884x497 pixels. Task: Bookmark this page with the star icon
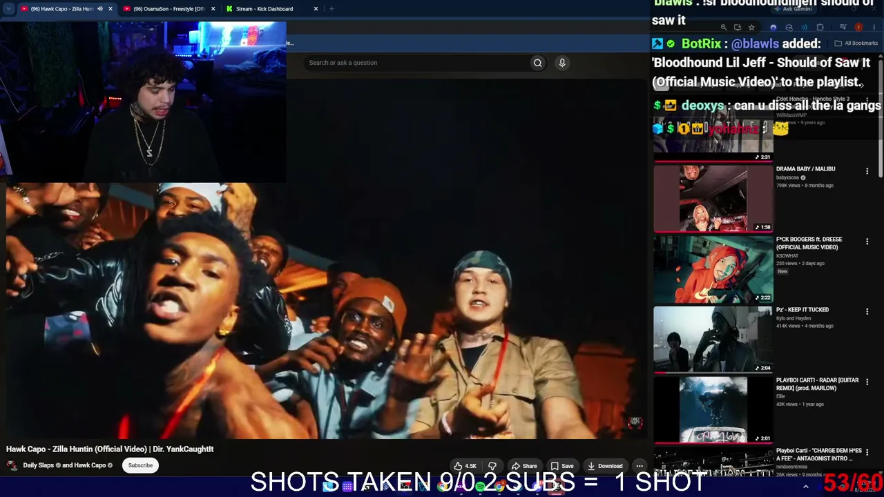(x=751, y=28)
